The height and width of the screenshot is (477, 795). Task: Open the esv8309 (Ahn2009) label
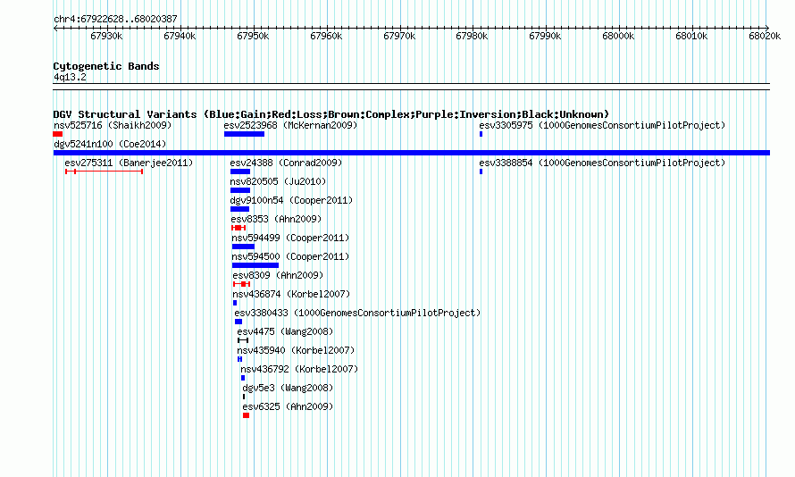(x=278, y=275)
